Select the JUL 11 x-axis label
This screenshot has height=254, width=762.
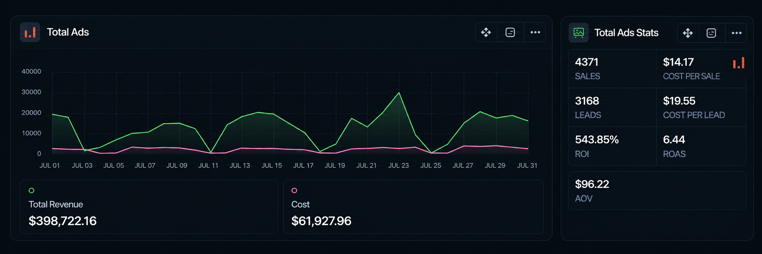[208, 165]
